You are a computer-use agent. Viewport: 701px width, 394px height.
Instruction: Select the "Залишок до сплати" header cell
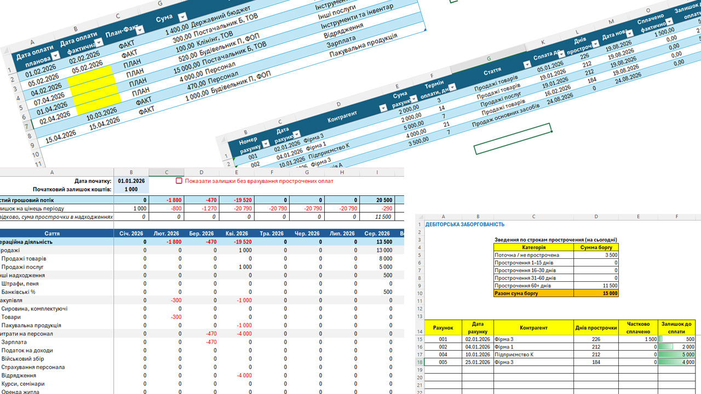tap(677, 328)
